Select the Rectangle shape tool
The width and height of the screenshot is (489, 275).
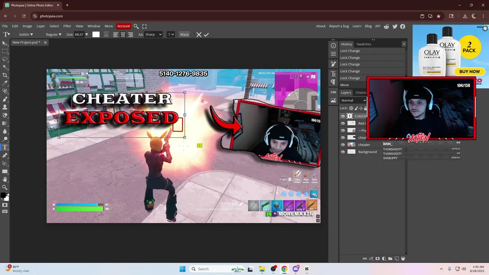(x=5, y=171)
